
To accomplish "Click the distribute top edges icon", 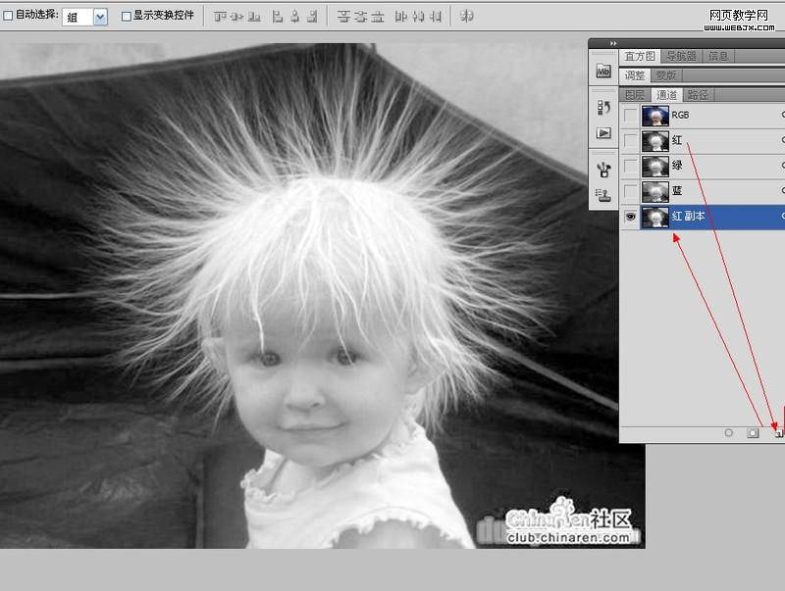I will tap(343, 17).
